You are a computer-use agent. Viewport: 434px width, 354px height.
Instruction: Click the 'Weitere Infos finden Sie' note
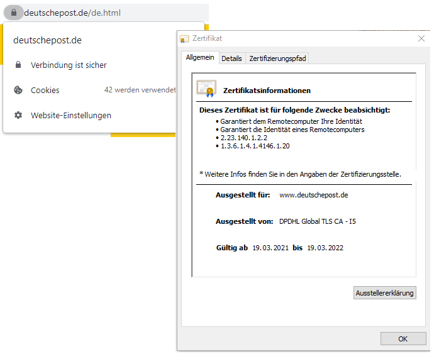(x=300, y=174)
